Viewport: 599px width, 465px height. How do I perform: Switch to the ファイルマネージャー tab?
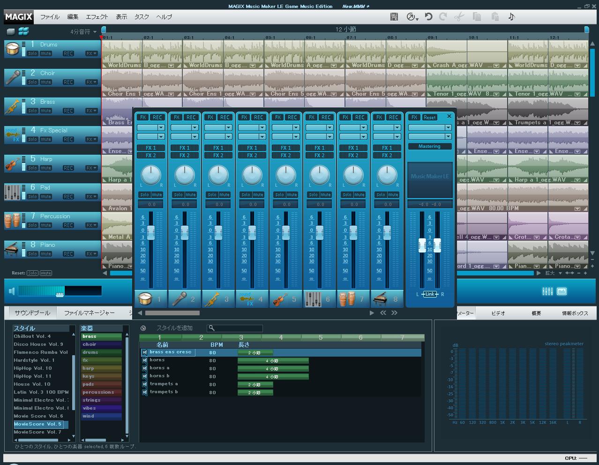[x=89, y=313]
